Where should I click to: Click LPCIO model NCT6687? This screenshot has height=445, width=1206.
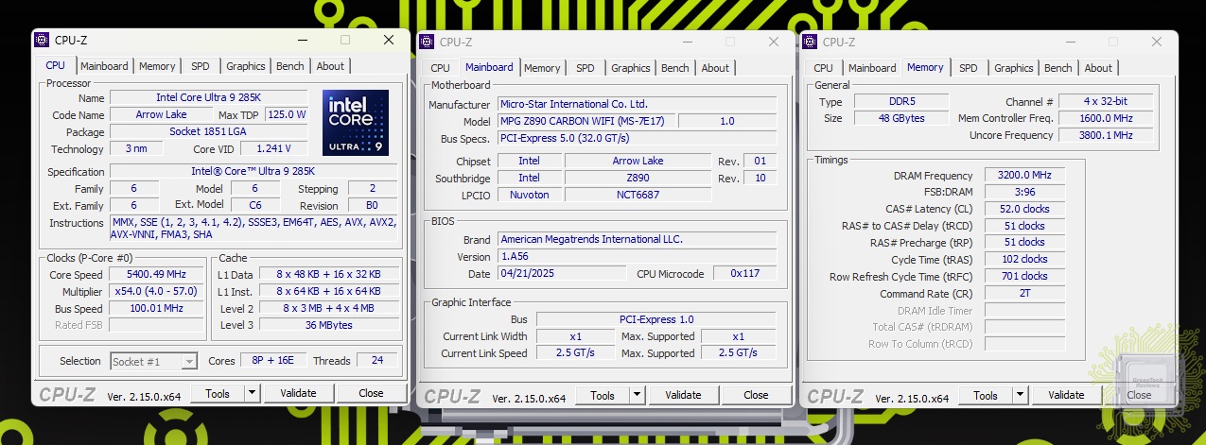pyautogui.click(x=638, y=195)
